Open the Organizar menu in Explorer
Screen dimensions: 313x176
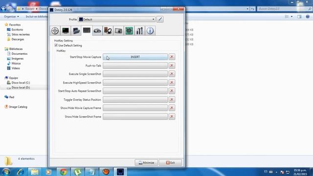tap(11, 17)
